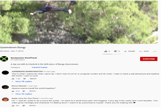The height and width of the screenshot is (108, 161).
Task: Like JUKDDEGGKI's comment with 1.6K likes
Action: click(13, 79)
